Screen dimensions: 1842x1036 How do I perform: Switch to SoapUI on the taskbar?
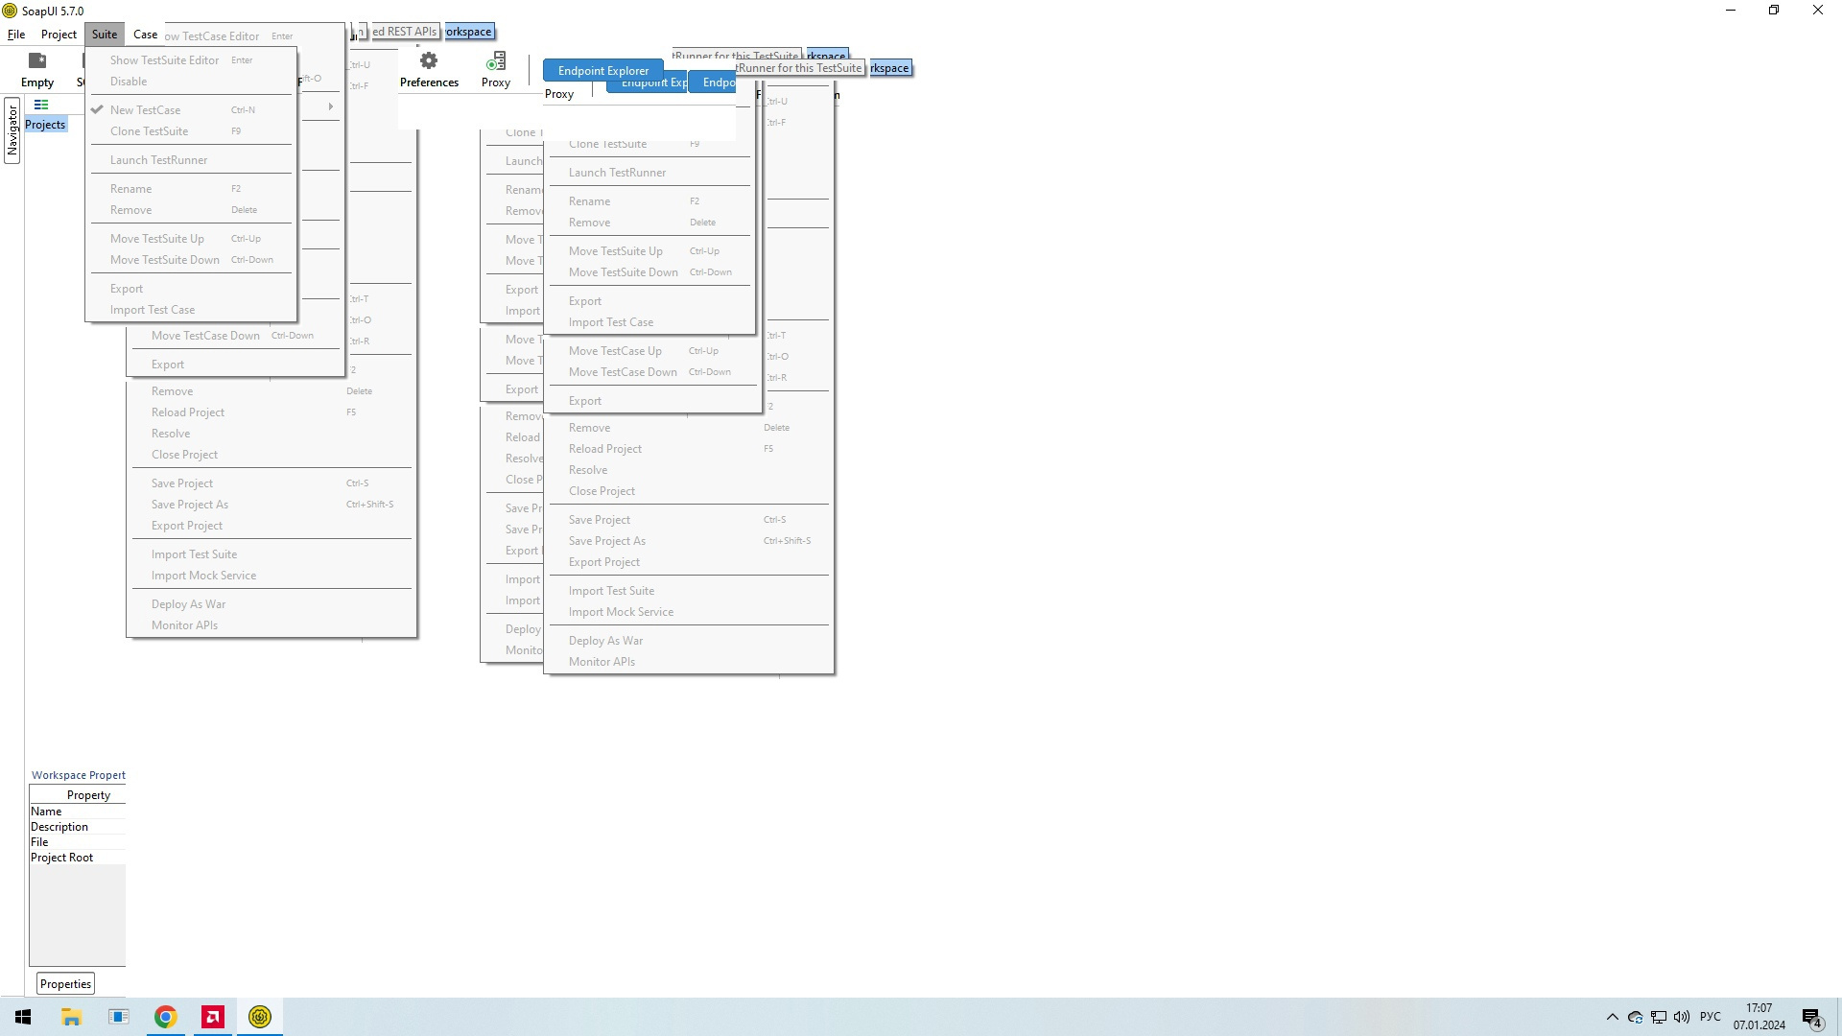point(260,1017)
